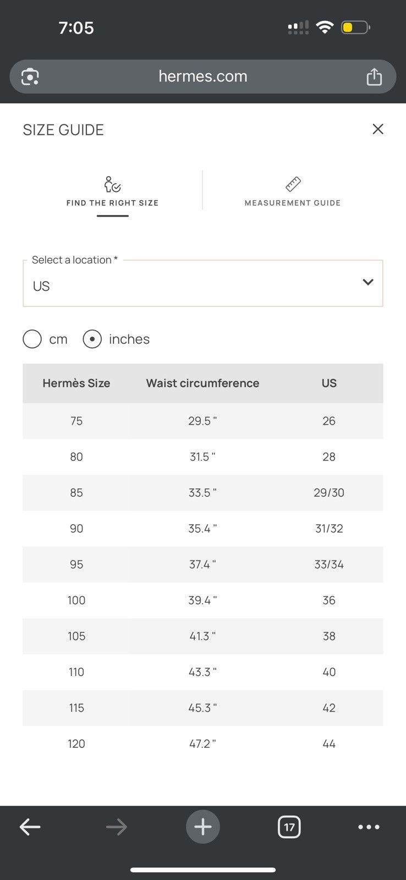Close the Size Guide panel
The image size is (406, 880).
coord(378,129)
